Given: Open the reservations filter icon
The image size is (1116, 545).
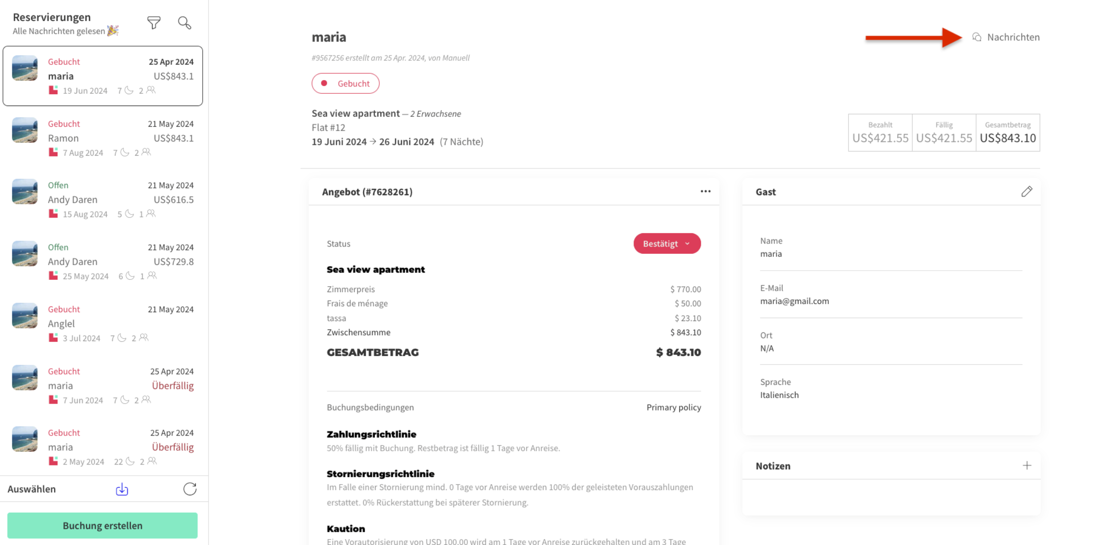Looking at the screenshot, I should (x=154, y=23).
